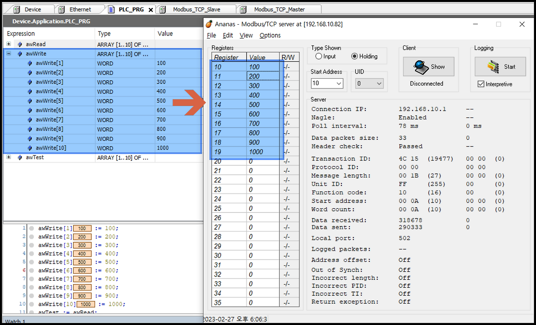This screenshot has width=536, height=325.
Task: Open the Start Address dropdown
Action: [338, 83]
